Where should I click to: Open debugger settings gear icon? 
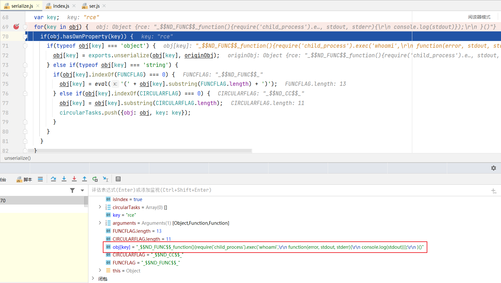pos(494,168)
